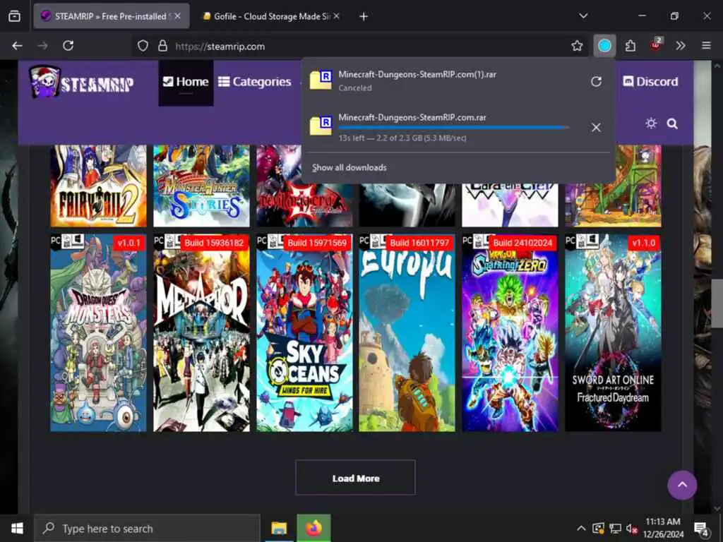This screenshot has width=723, height=542.
Task: Open the Categories menu
Action: pyautogui.click(x=254, y=82)
